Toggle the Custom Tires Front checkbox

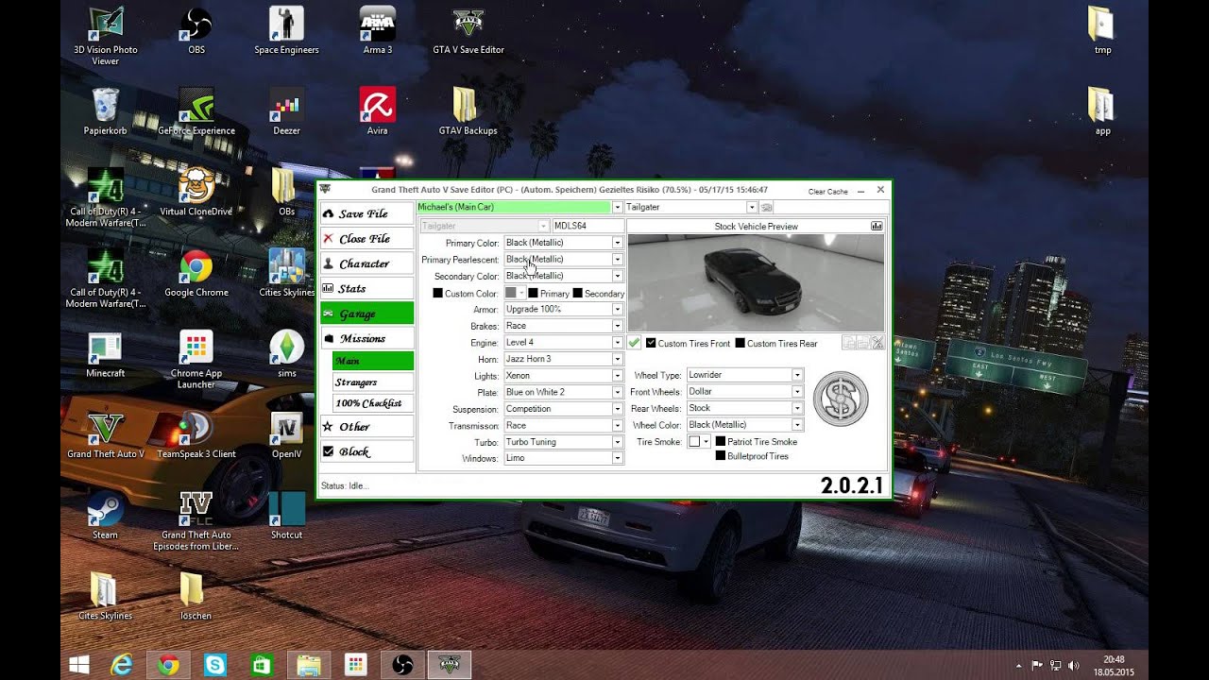pyautogui.click(x=651, y=343)
